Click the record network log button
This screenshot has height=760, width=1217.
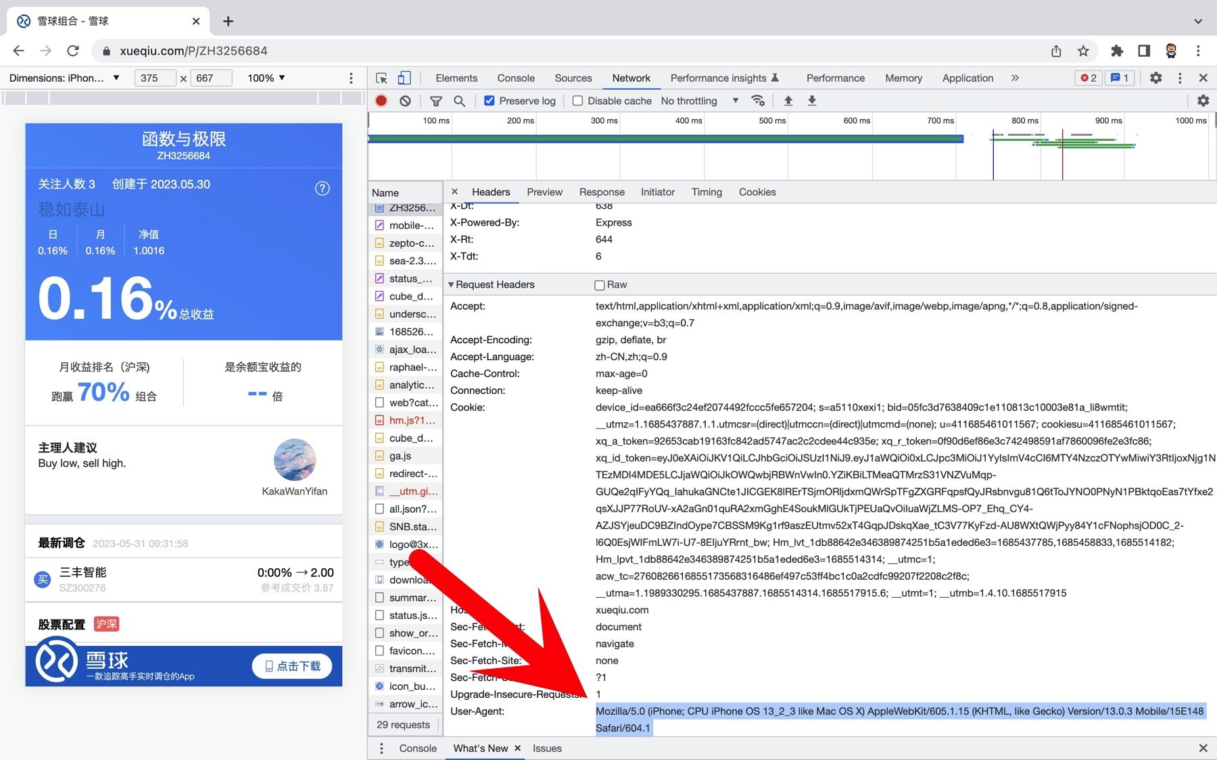381,101
